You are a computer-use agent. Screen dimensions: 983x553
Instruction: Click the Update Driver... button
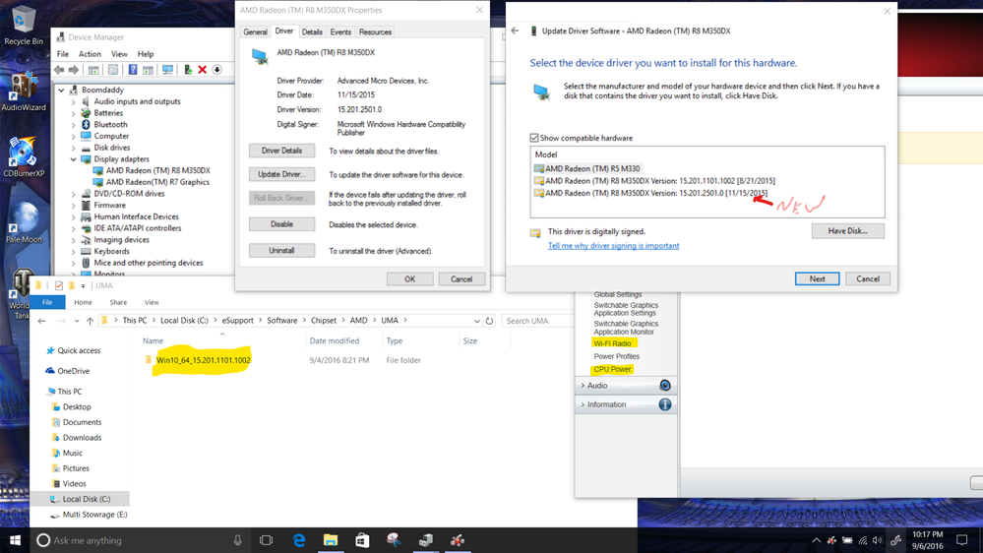click(281, 174)
